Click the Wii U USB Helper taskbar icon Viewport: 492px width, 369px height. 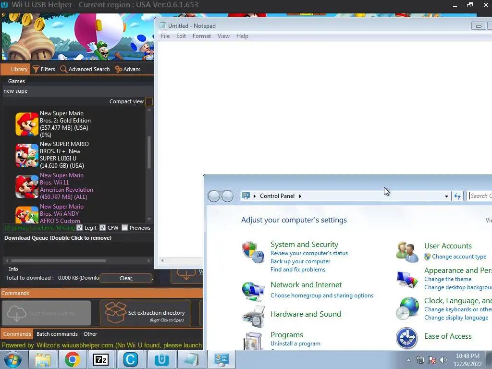[161, 359]
